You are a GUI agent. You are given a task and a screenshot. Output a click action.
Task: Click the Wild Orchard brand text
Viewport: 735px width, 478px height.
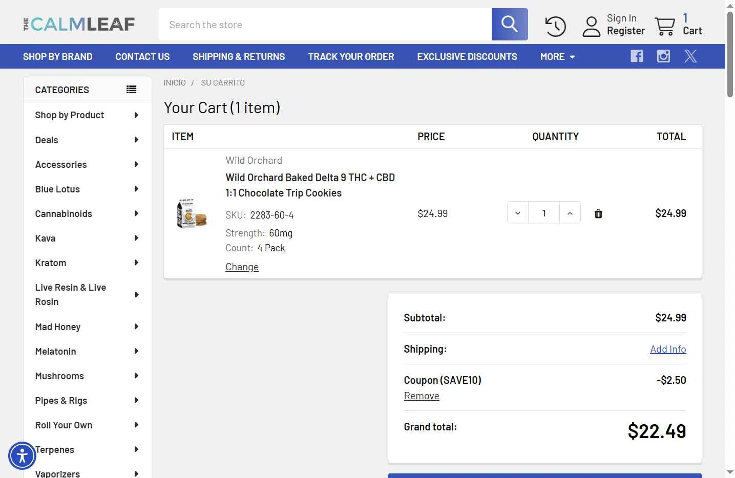(254, 160)
